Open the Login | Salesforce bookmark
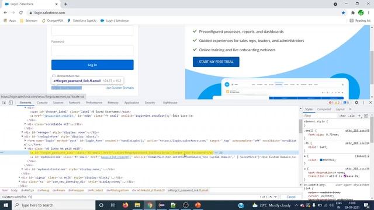 click(115, 21)
